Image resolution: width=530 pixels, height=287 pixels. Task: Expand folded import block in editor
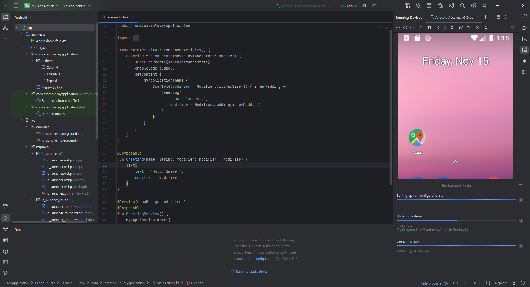pyautogui.click(x=115, y=38)
